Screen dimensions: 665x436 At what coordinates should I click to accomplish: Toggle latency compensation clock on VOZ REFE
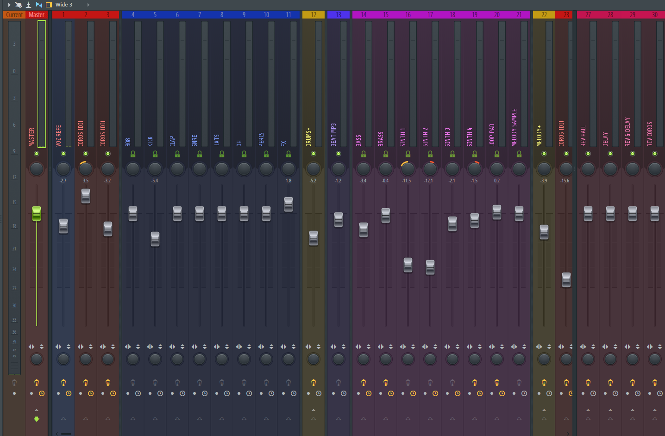click(x=69, y=393)
